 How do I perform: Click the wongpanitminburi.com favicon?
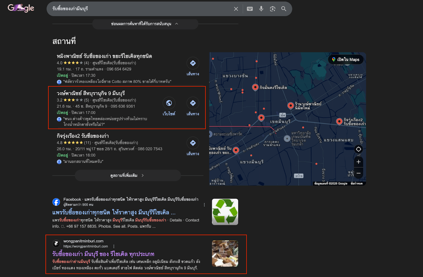coord(56,243)
